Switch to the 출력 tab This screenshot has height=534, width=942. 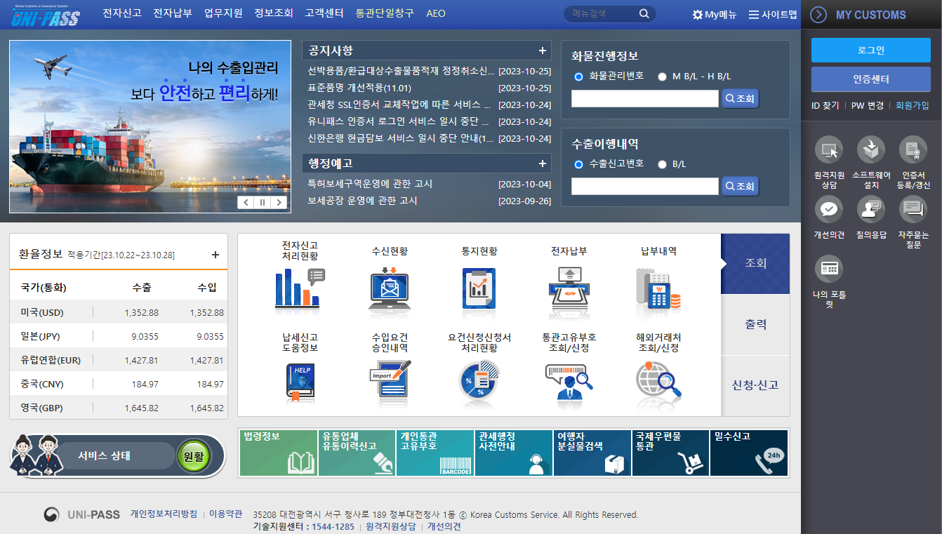[755, 325]
